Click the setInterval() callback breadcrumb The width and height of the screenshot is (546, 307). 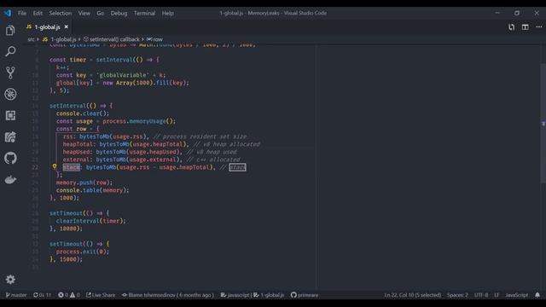(112, 39)
